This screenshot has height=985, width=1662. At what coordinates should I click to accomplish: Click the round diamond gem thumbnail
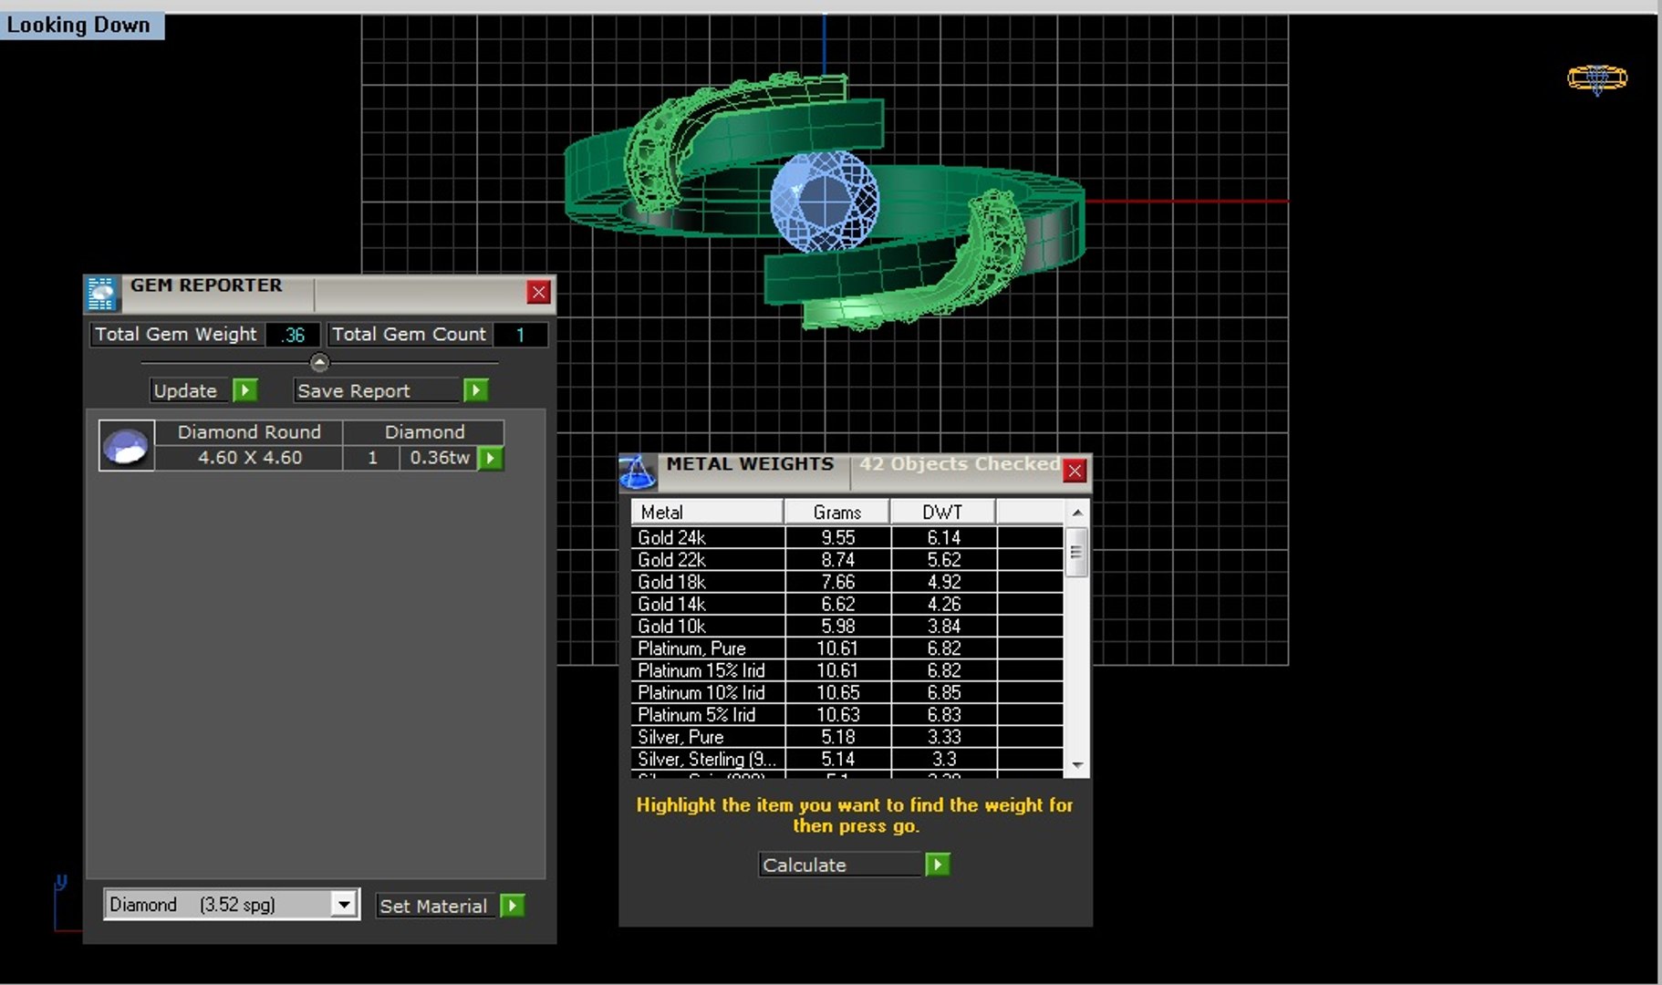(127, 446)
